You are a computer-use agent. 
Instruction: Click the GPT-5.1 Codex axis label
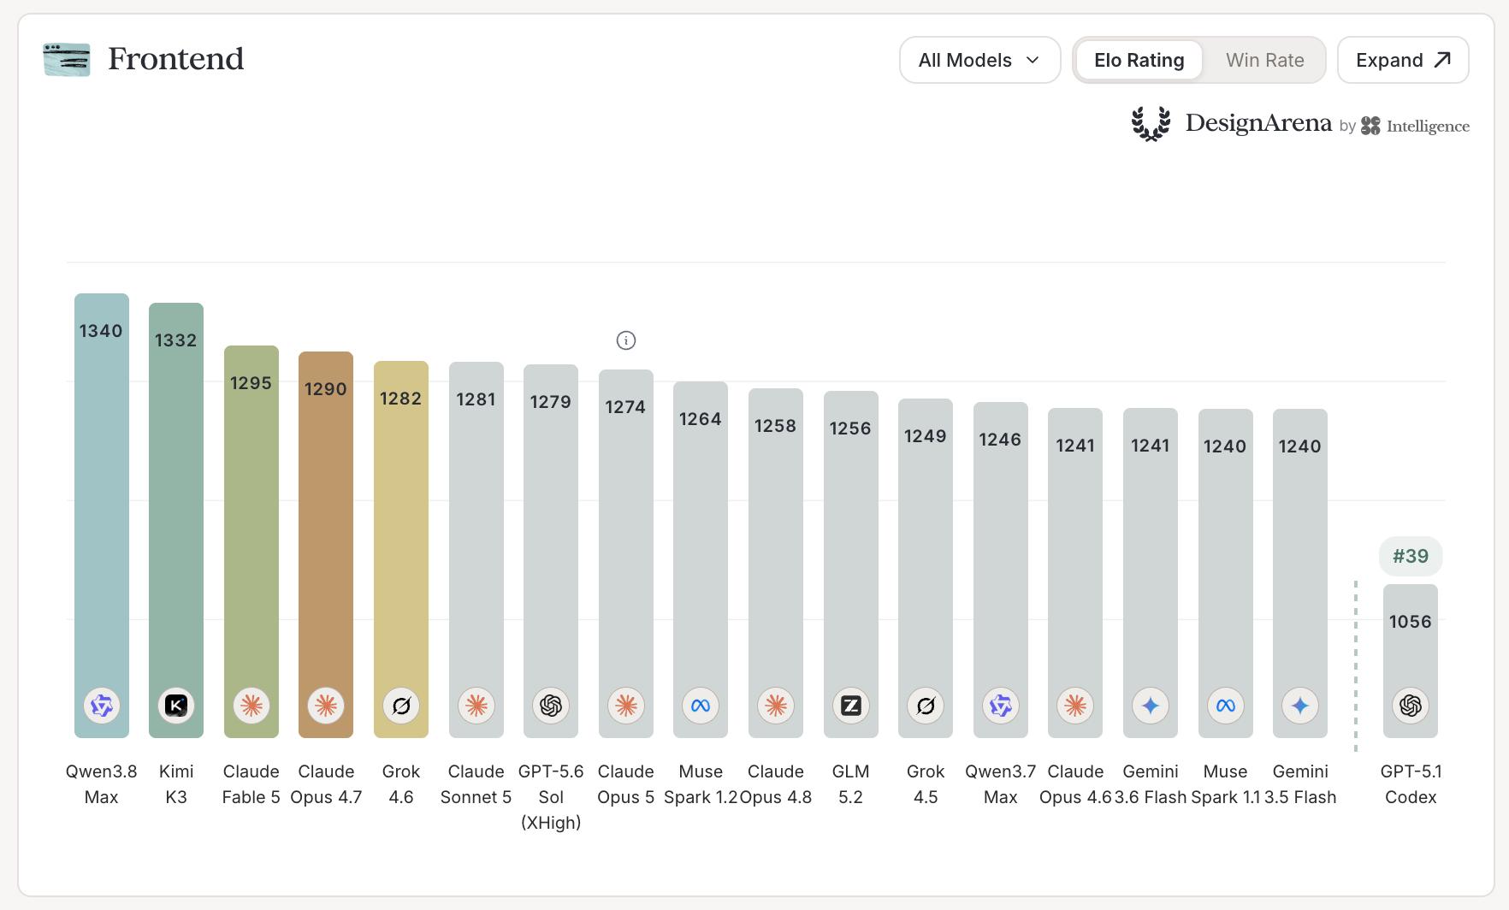click(x=1411, y=784)
